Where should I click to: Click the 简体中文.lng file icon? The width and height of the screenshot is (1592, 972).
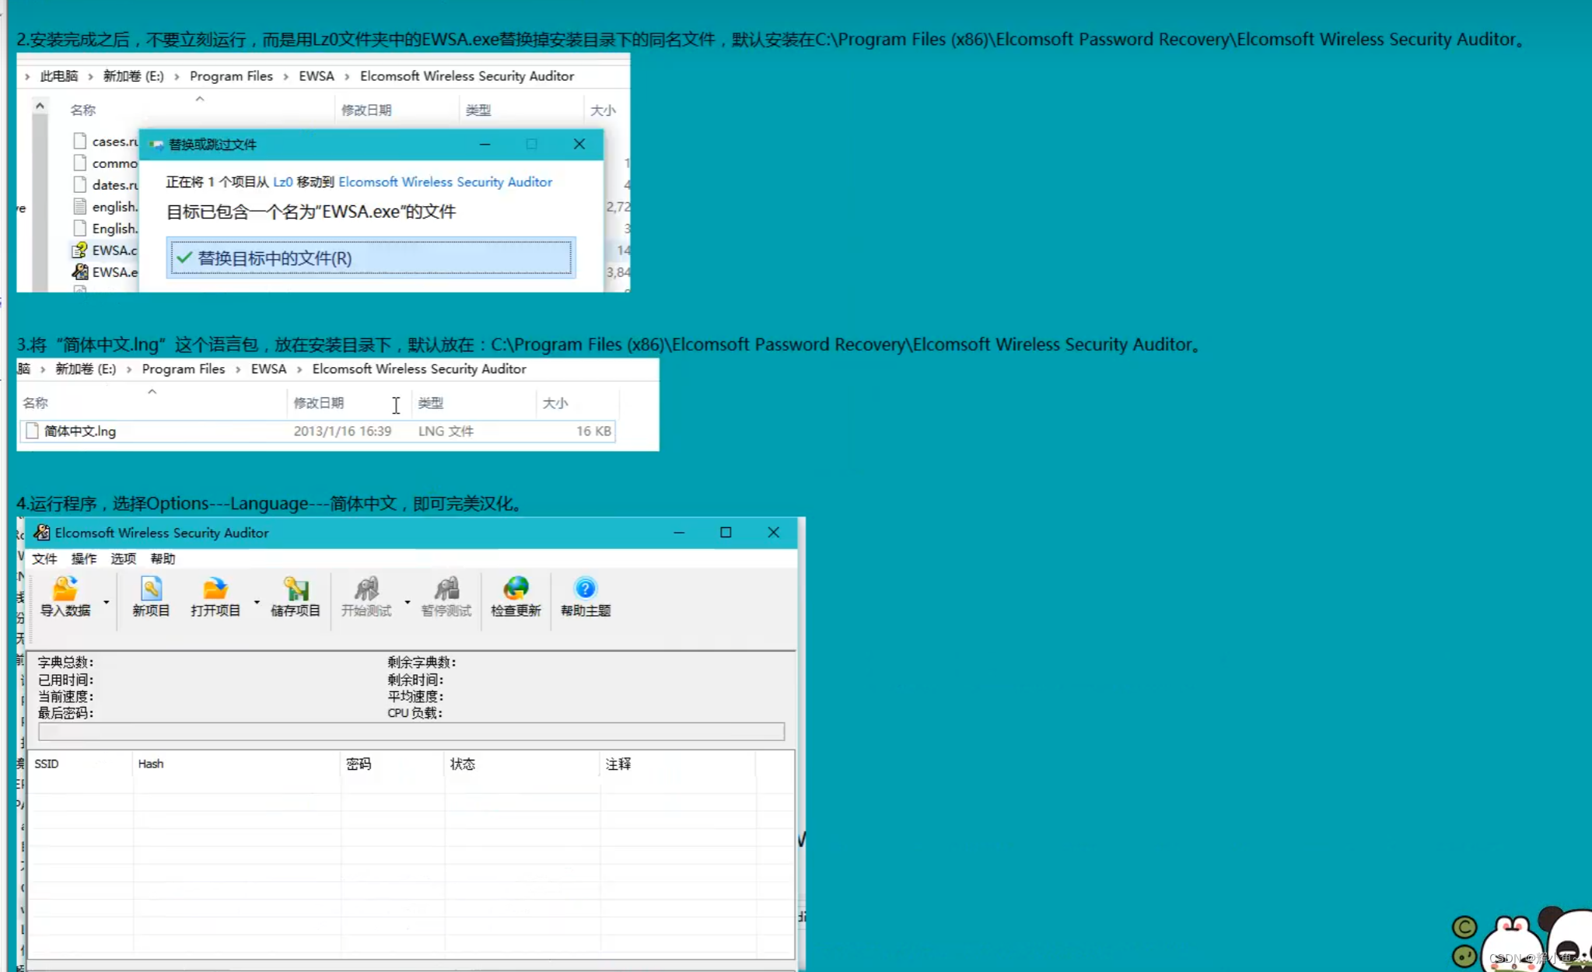coord(32,431)
